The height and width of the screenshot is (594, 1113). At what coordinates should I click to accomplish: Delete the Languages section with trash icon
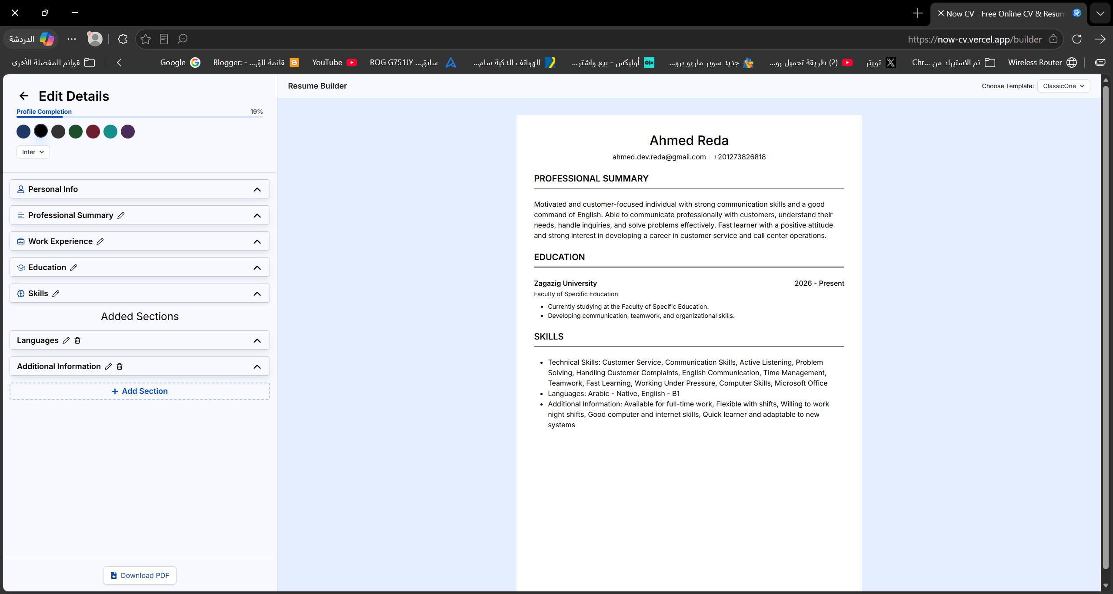77,340
